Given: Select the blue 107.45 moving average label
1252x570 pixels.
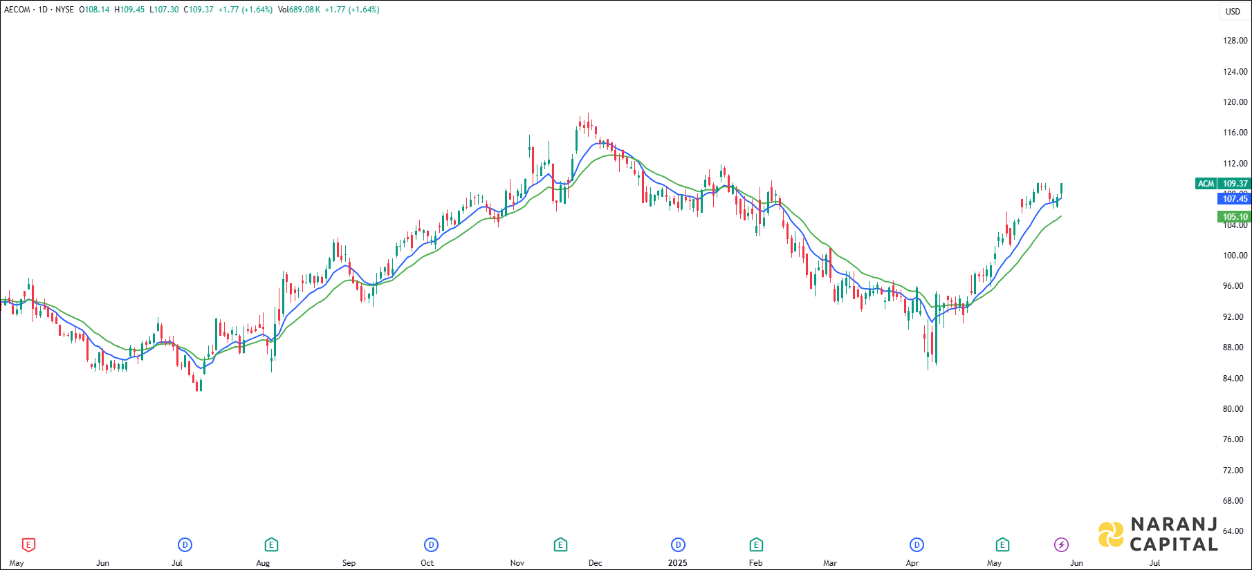Looking at the screenshot, I should coord(1235,199).
